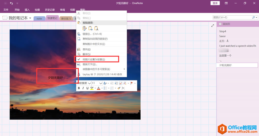Screen dimensions: 259x136
Task: Click the numbered list icon
Action: (112, 88)
